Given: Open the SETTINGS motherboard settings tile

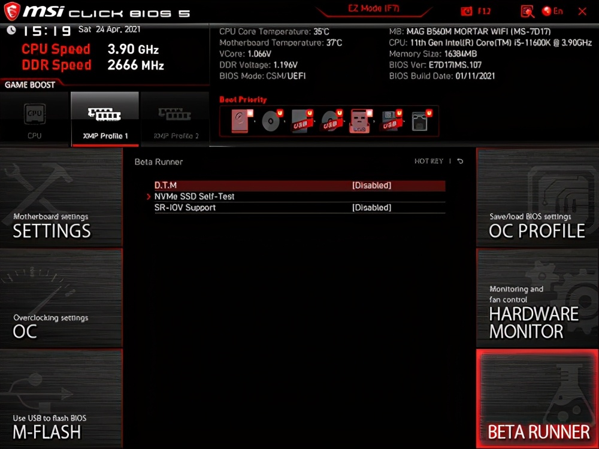Looking at the screenshot, I should (x=61, y=198).
